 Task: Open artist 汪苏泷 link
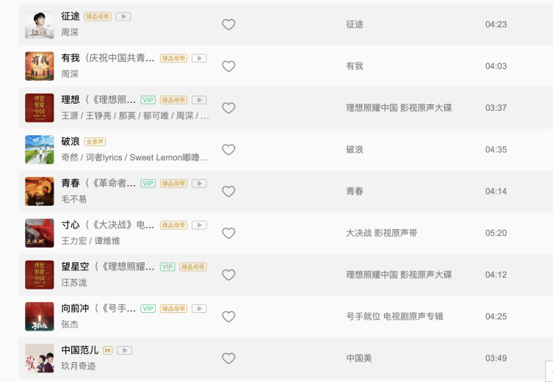pos(74,283)
